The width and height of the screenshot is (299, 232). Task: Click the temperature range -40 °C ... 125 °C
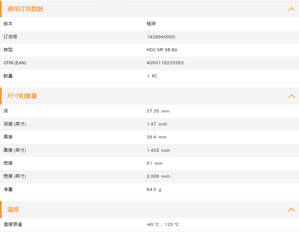click(x=163, y=224)
